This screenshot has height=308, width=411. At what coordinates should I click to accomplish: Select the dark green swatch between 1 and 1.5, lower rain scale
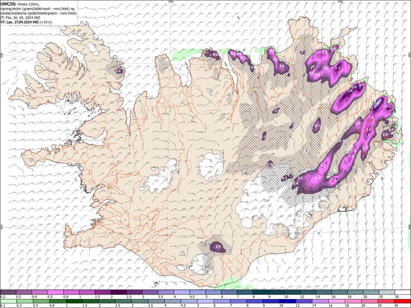74,301
